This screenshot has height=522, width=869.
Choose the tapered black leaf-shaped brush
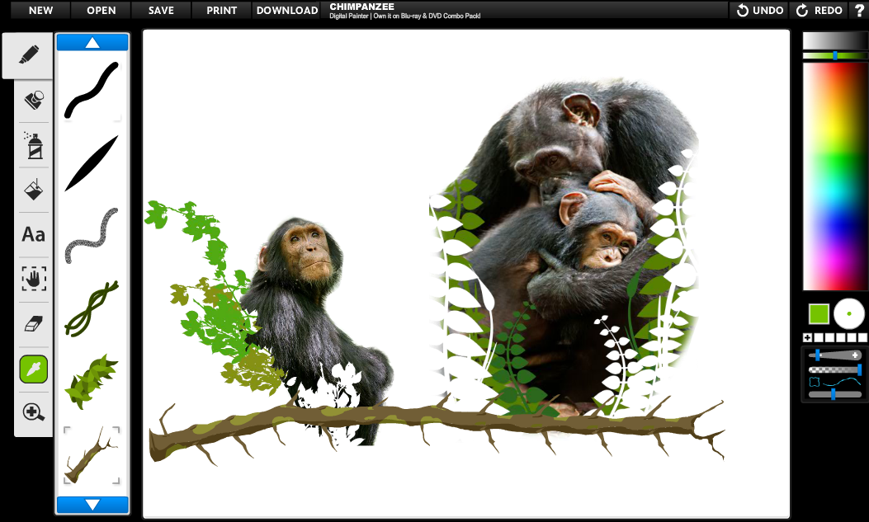coord(92,163)
